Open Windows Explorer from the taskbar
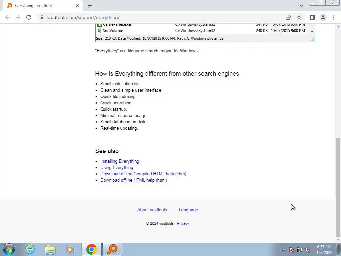 pyautogui.click(x=50, y=249)
